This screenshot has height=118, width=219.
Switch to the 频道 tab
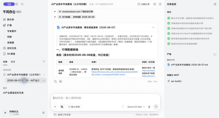pyautogui.click(x=13, y=62)
